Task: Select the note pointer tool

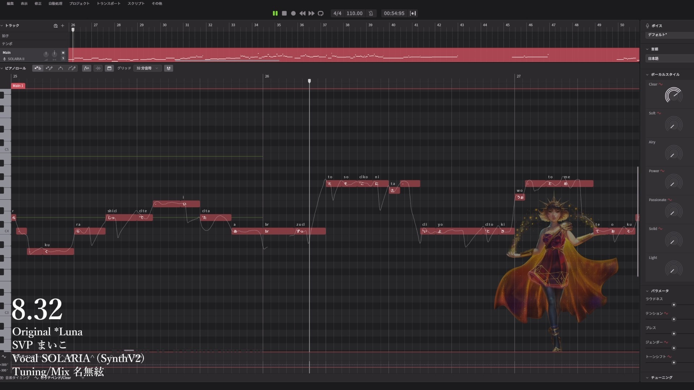Action: pyautogui.click(x=38, y=68)
